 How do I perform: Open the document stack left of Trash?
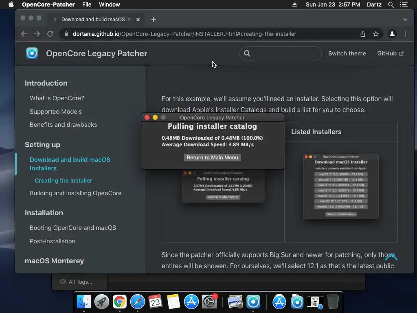coord(315,302)
